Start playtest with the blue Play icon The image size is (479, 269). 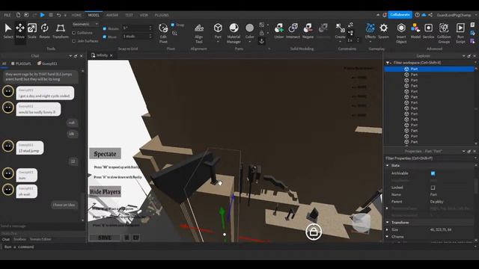pos(42,15)
